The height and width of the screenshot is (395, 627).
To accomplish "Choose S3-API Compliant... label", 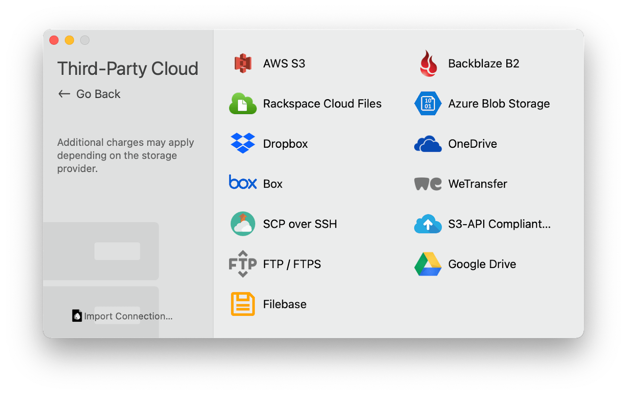I will pyautogui.click(x=499, y=224).
